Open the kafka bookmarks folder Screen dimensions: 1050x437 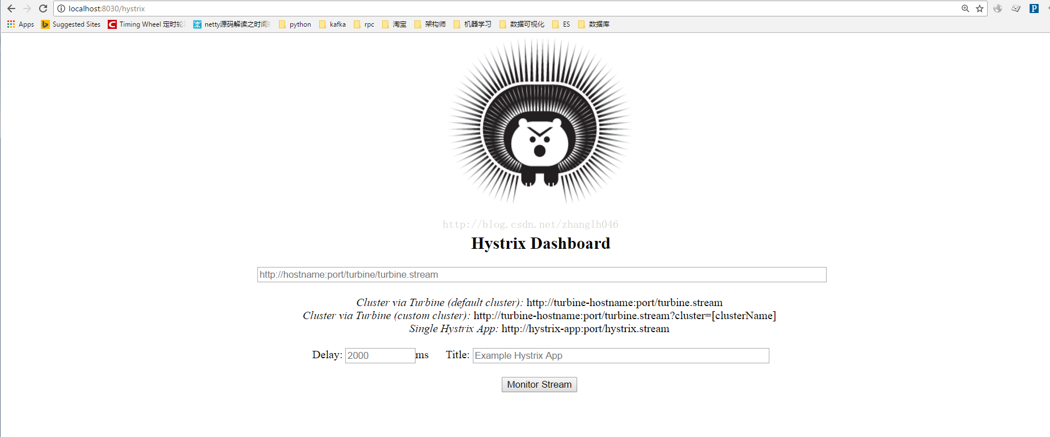pyautogui.click(x=332, y=24)
